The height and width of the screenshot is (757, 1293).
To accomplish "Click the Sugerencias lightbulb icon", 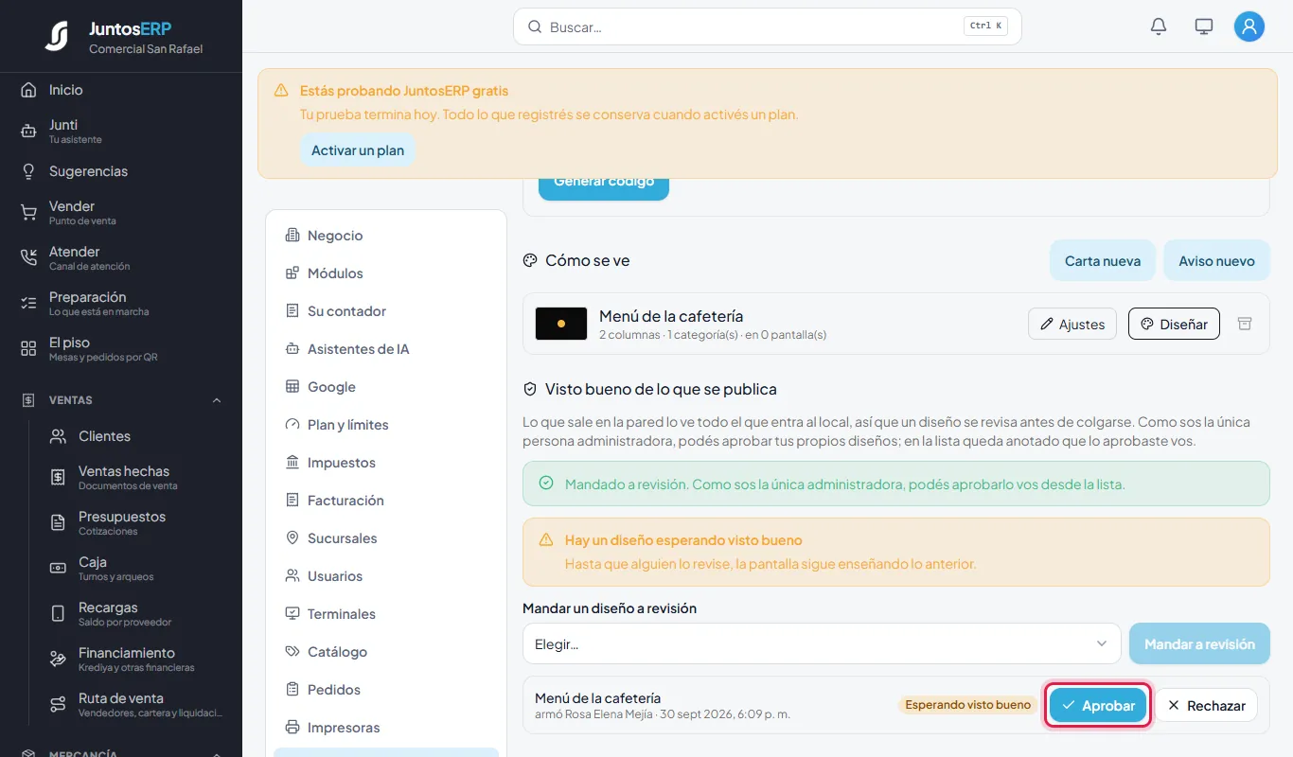I will [x=28, y=171].
